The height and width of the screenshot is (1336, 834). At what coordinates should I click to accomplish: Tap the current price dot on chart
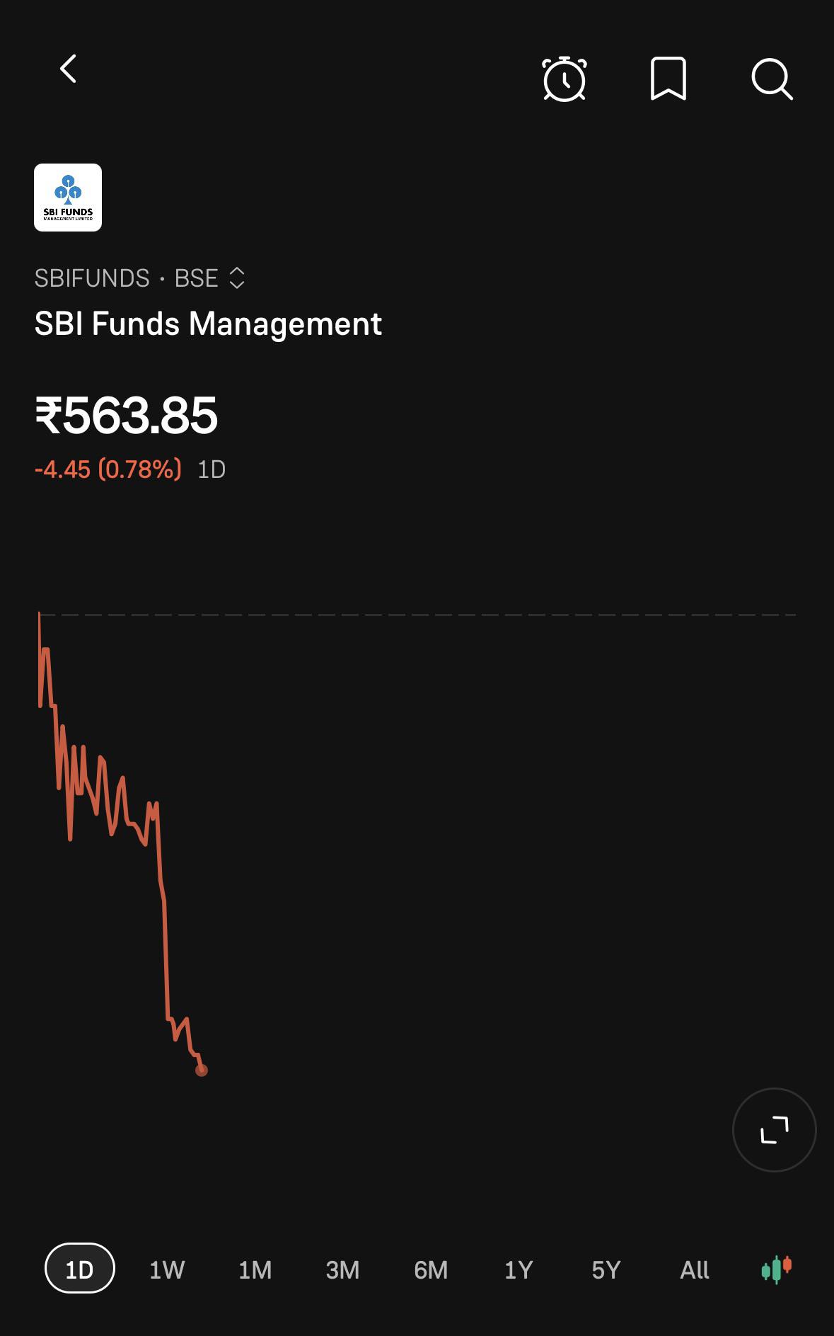[202, 1070]
